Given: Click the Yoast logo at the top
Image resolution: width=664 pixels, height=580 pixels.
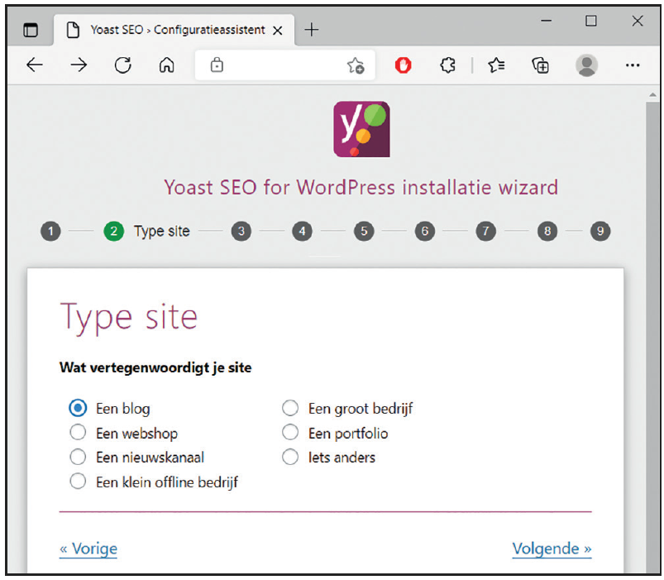Looking at the screenshot, I should (361, 129).
